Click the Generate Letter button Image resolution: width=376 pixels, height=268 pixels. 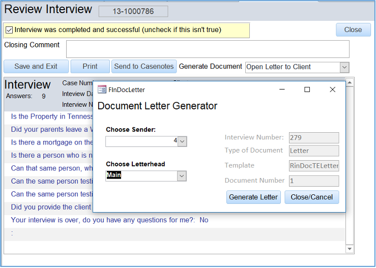(x=253, y=197)
